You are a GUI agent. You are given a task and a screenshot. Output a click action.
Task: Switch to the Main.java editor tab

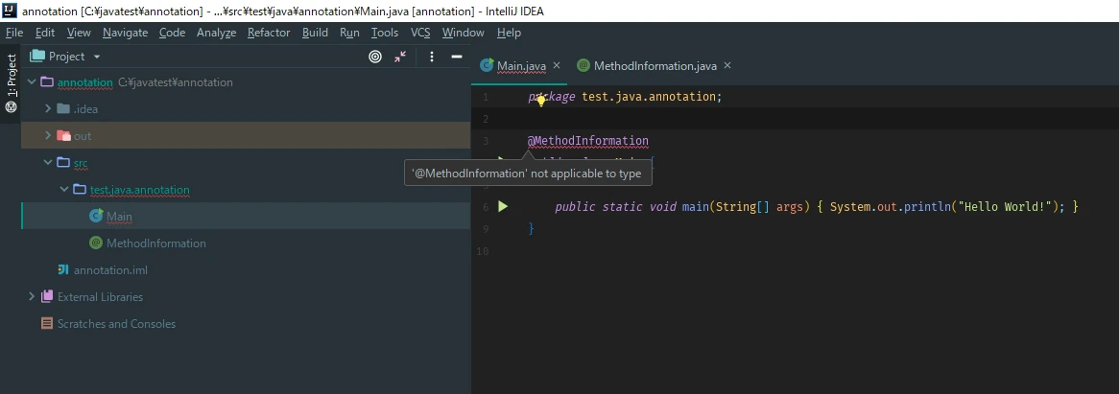[521, 65]
